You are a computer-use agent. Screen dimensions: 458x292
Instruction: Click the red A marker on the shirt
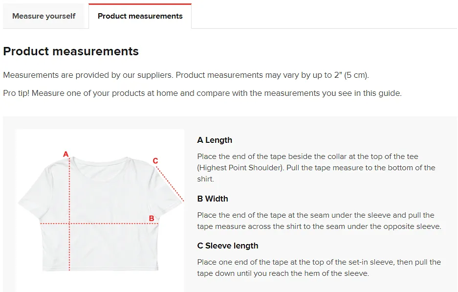(65, 154)
